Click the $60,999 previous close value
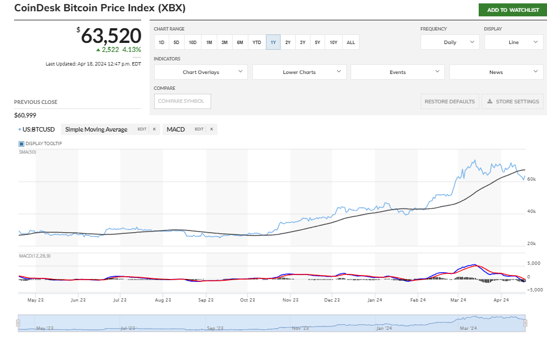Image resolution: width=547 pixels, height=340 pixels. click(25, 115)
